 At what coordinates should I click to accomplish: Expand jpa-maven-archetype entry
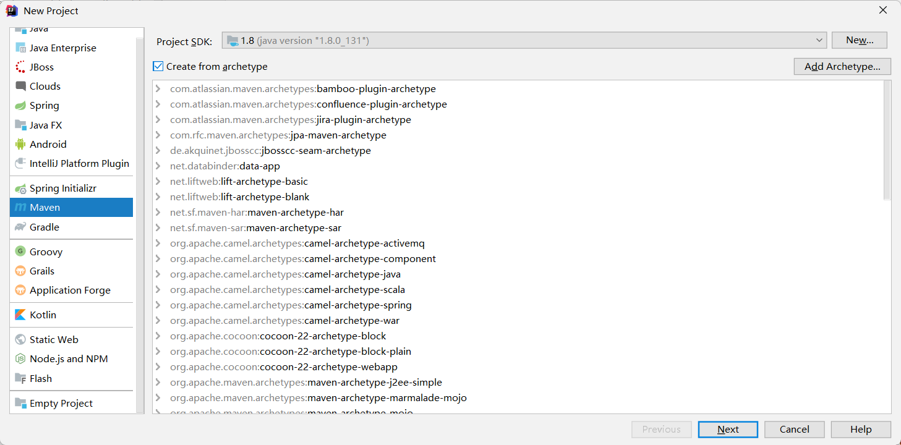click(x=158, y=135)
